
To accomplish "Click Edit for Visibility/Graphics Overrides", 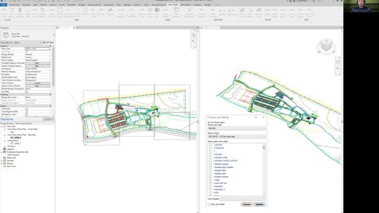I will (x=37, y=63).
